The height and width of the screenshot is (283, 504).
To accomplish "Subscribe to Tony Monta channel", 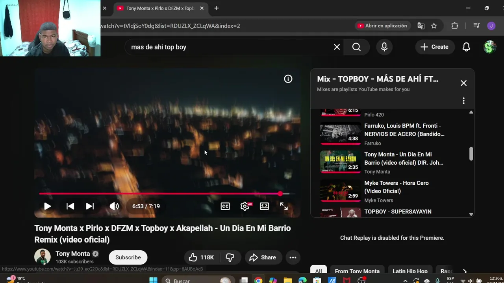I will [128, 257].
